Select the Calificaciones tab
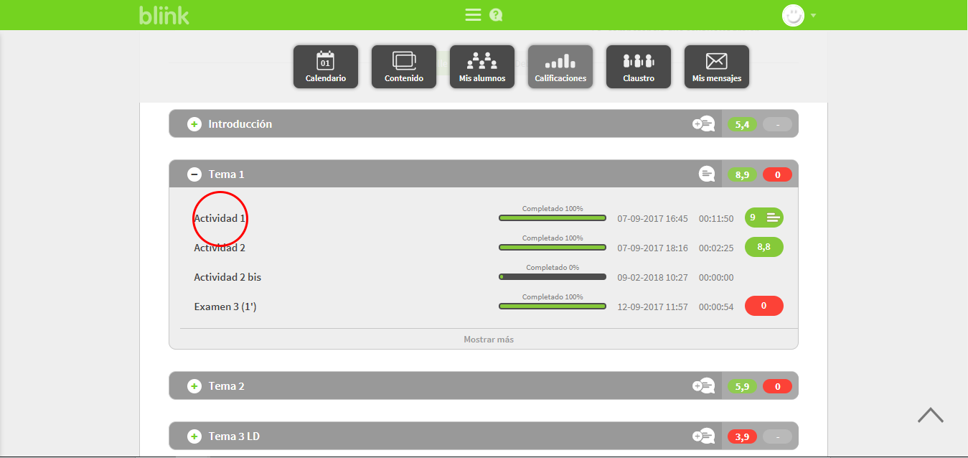The image size is (968, 458). pyautogui.click(x=560, y=67)
